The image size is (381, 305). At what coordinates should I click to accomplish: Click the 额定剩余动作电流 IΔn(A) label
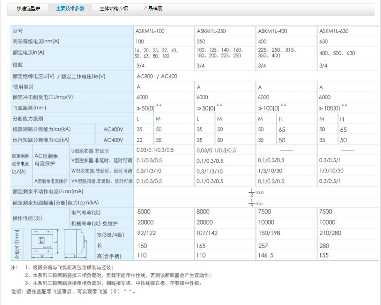pyautogui.click(x=20, y=164)
